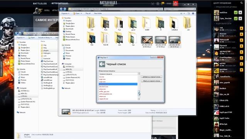Click New folder in Explorer toolbar

click(98, 14)
